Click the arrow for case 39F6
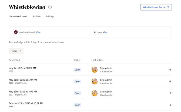The width and height of the screenshot is (181, 112). pyautogui.click(x=170, y=105)
